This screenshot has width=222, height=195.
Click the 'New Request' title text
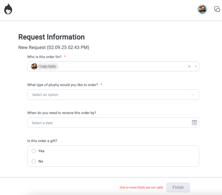point(54,47)
